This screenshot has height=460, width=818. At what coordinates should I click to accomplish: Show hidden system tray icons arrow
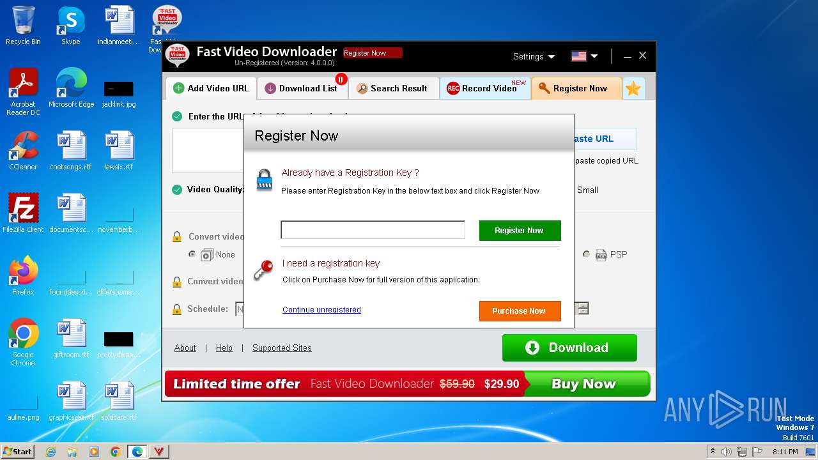(x=713, y=452)
